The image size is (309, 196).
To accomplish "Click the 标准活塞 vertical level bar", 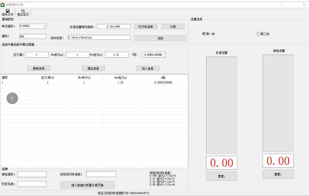I will click(222, 105).
